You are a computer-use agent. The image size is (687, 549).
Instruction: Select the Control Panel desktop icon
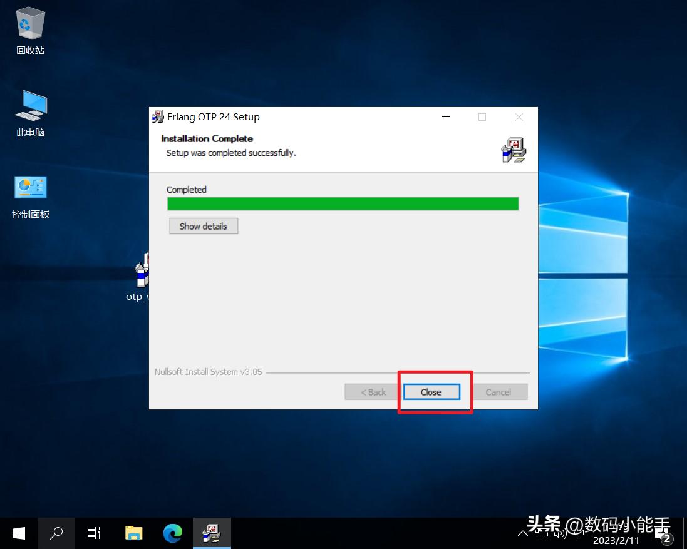(30, 197)
